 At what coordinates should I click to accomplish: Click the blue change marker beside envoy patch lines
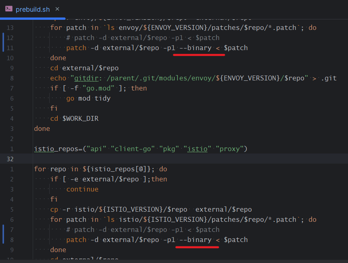[3, 43]
